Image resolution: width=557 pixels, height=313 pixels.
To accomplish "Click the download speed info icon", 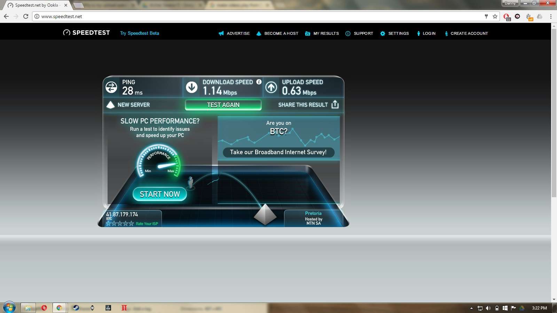I will (259, 82).
